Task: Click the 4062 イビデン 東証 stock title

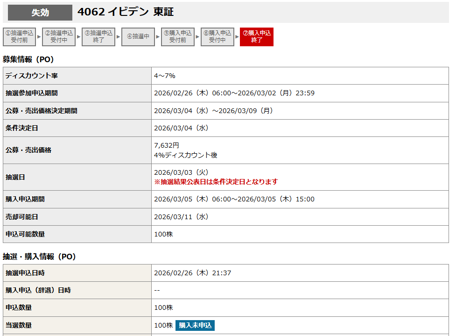Action: pos(126,13)
